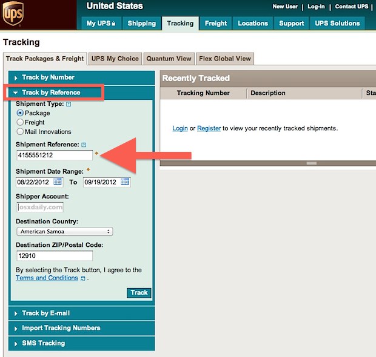This screenshot has width=376, height=357.
Task: Follow the Register link
Action: click(209, 128)
